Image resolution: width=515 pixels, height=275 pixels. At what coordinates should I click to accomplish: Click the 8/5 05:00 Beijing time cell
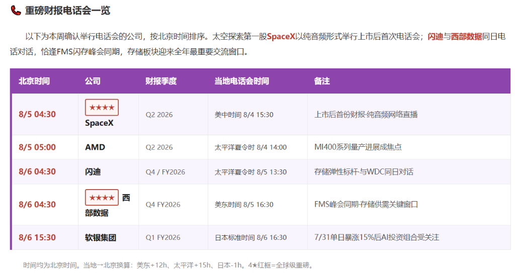point(37,147)
